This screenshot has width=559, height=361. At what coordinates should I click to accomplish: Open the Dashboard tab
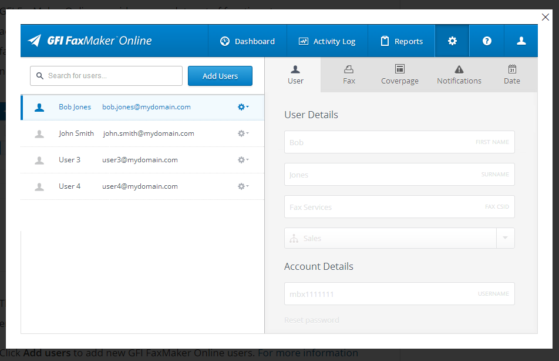[x=247, y=41]
